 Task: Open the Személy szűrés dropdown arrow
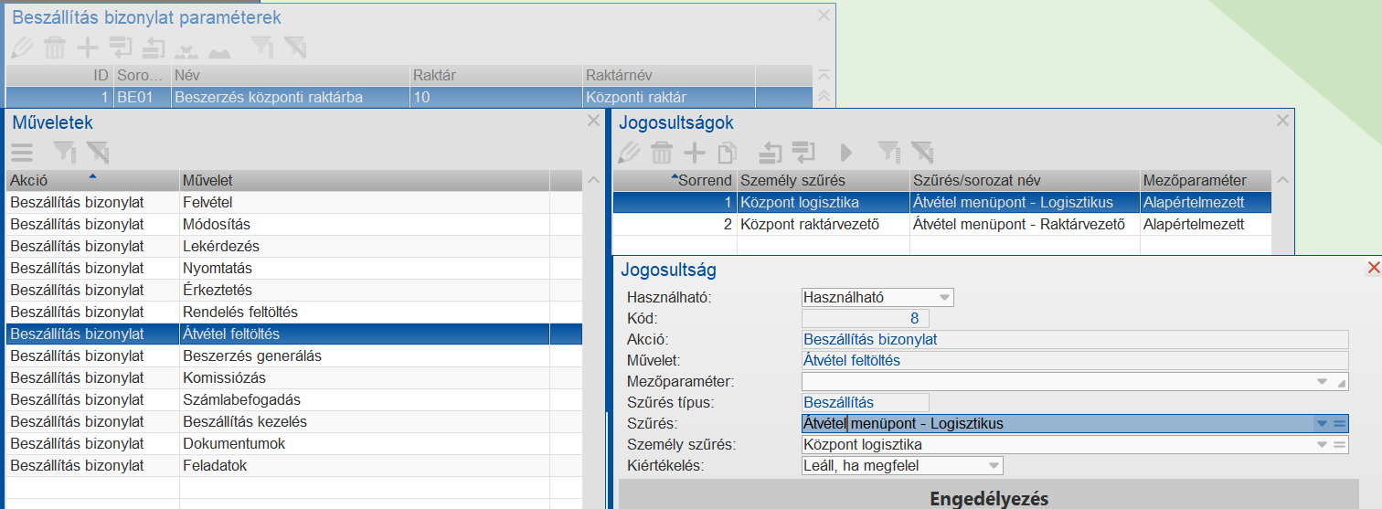(x=1322, y=445)
